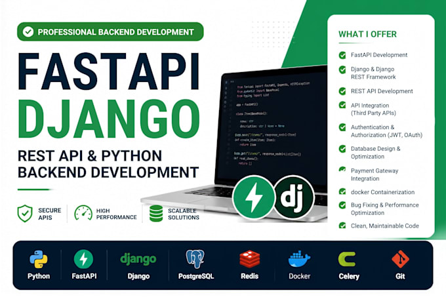
Task: Click the large FASTAPI headline
Action: tap(109, 71)
